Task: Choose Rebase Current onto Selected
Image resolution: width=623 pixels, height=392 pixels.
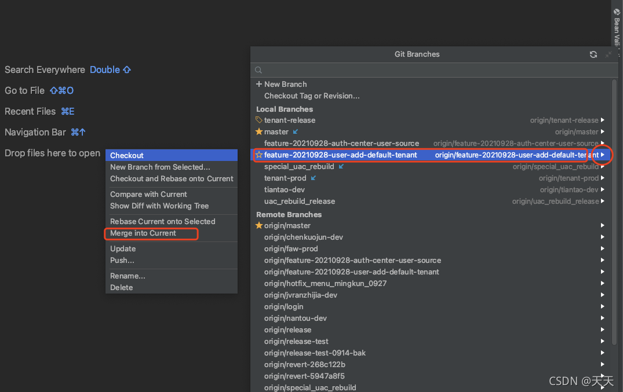Action: [171, 221]
